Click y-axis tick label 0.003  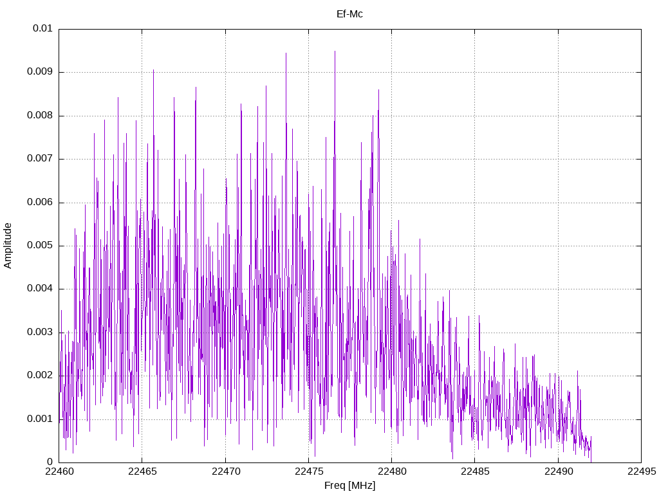pos(40,332)
